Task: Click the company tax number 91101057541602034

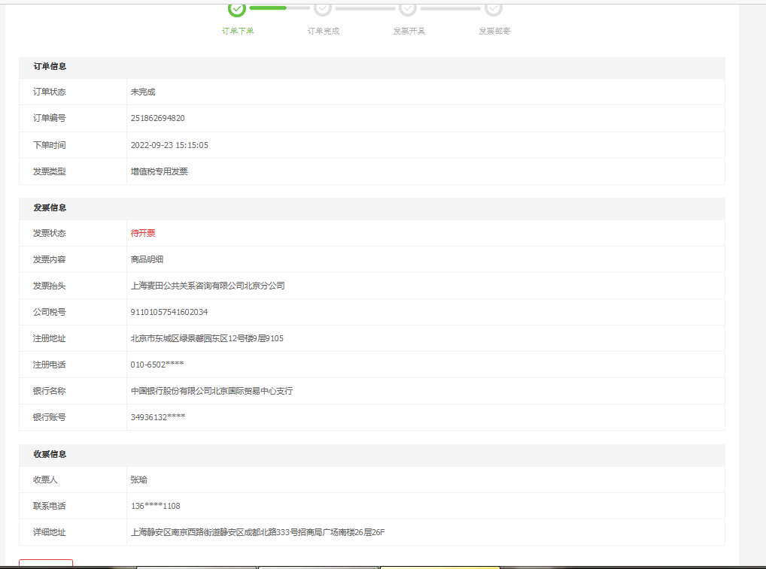Action: pos(169,312)
